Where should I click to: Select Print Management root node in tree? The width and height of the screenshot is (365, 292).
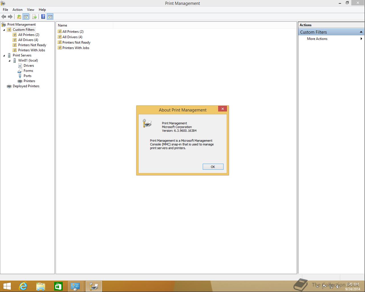pos(21,25)
